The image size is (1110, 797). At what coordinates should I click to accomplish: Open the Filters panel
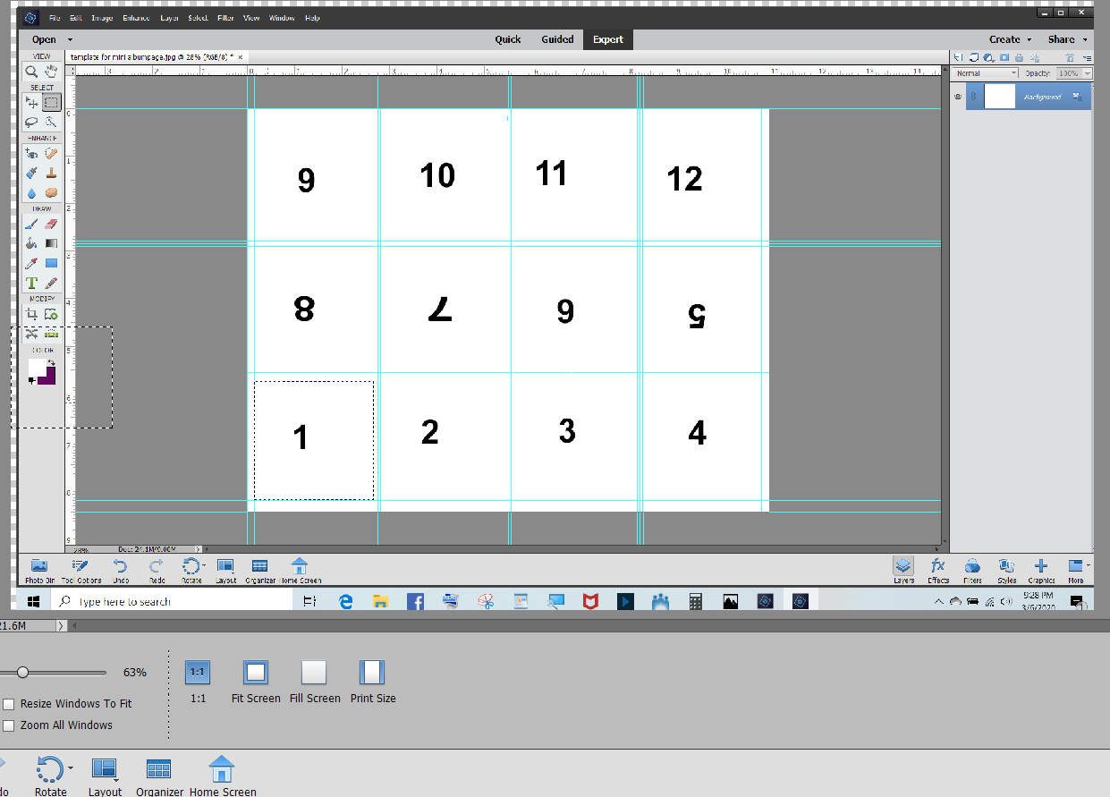[972, 570]
